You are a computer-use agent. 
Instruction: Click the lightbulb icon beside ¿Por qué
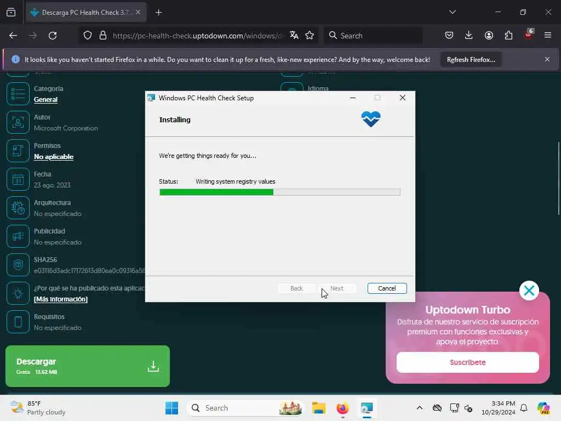(x=18, y=294)
